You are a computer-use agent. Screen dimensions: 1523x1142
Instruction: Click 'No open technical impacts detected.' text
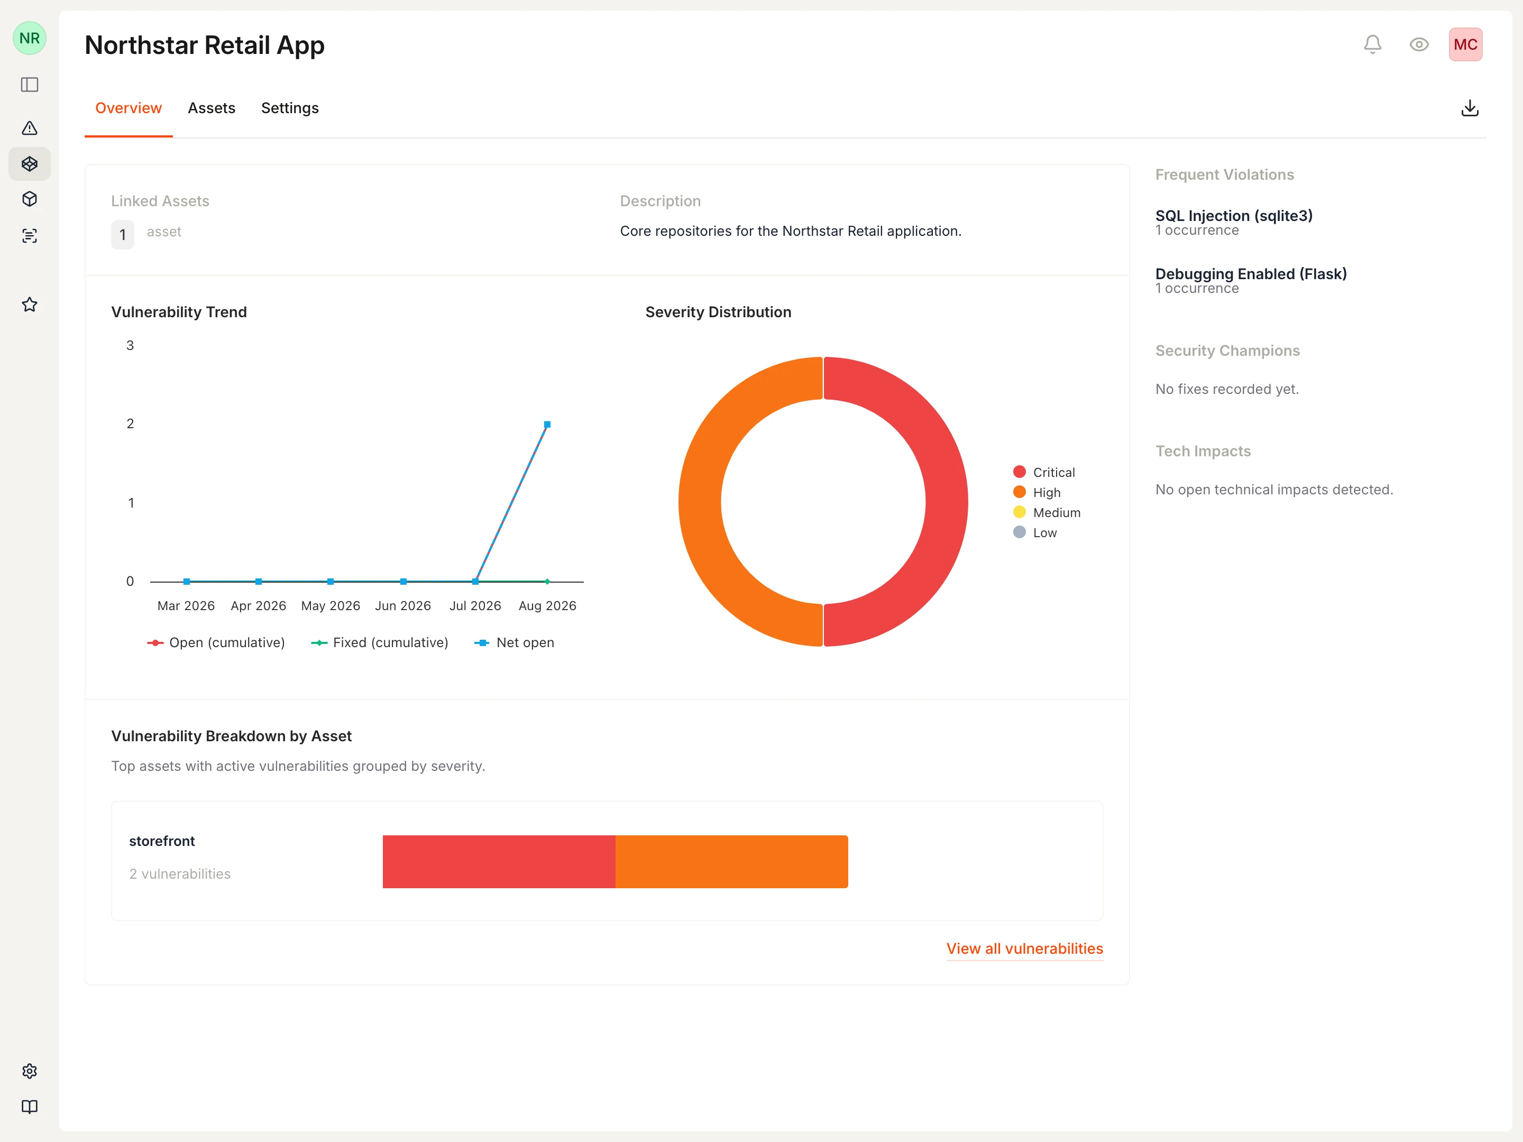(1274, 490)
